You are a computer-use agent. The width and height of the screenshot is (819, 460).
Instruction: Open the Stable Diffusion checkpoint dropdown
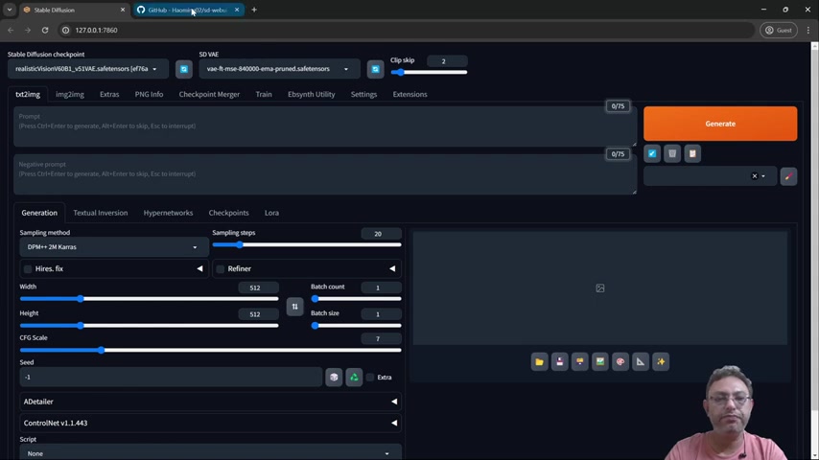pos(88,69)
